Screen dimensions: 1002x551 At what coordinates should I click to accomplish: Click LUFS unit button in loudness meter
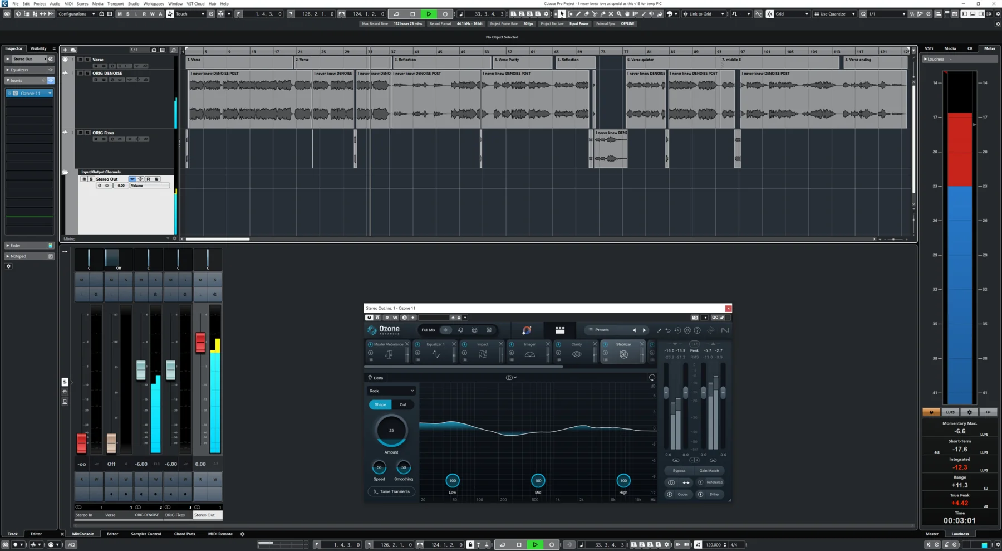click(x=950, y=412)
